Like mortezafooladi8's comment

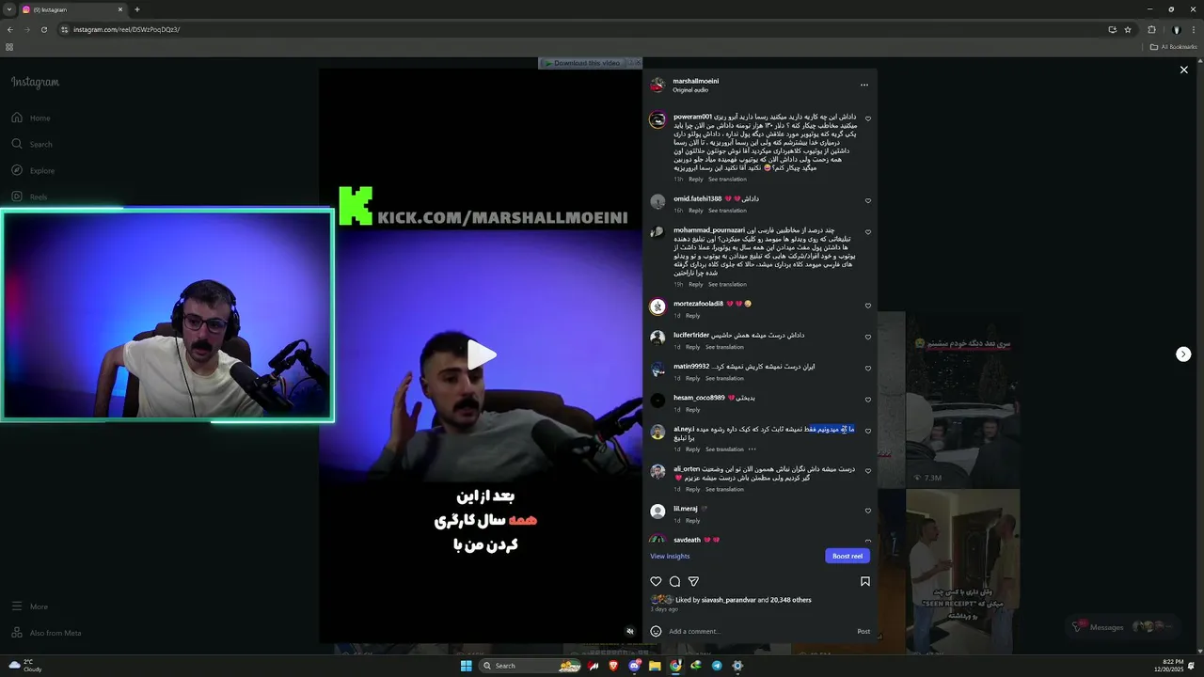click(868, 306)
